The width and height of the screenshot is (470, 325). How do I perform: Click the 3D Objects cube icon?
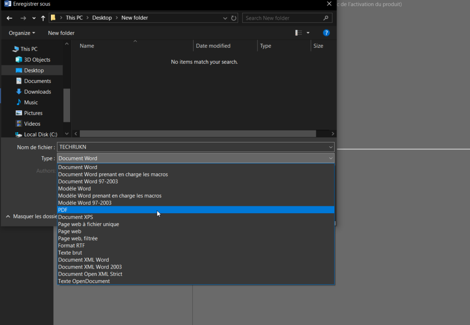coord(19,60)
